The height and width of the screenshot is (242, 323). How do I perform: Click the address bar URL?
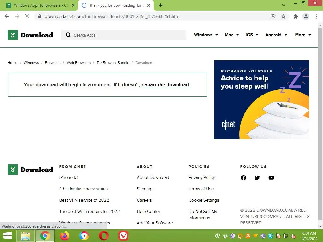(x=113, y=16)
